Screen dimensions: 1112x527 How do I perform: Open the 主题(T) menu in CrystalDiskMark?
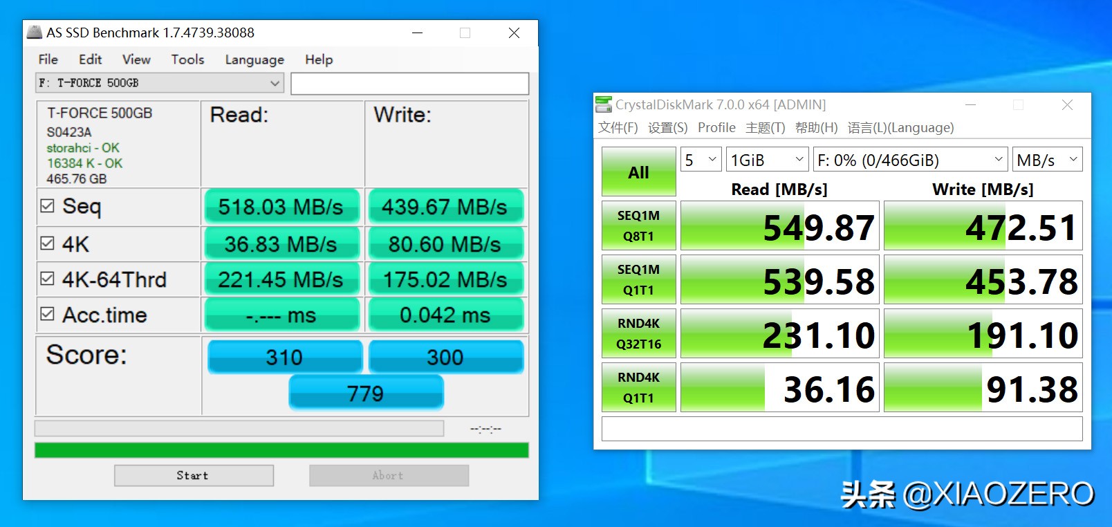coord(766,127)
